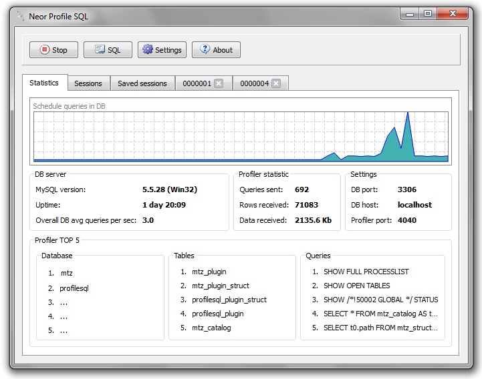482x379 pixels.
Task: Close the 0000004 session tab
Action: (x=276, y=83)
